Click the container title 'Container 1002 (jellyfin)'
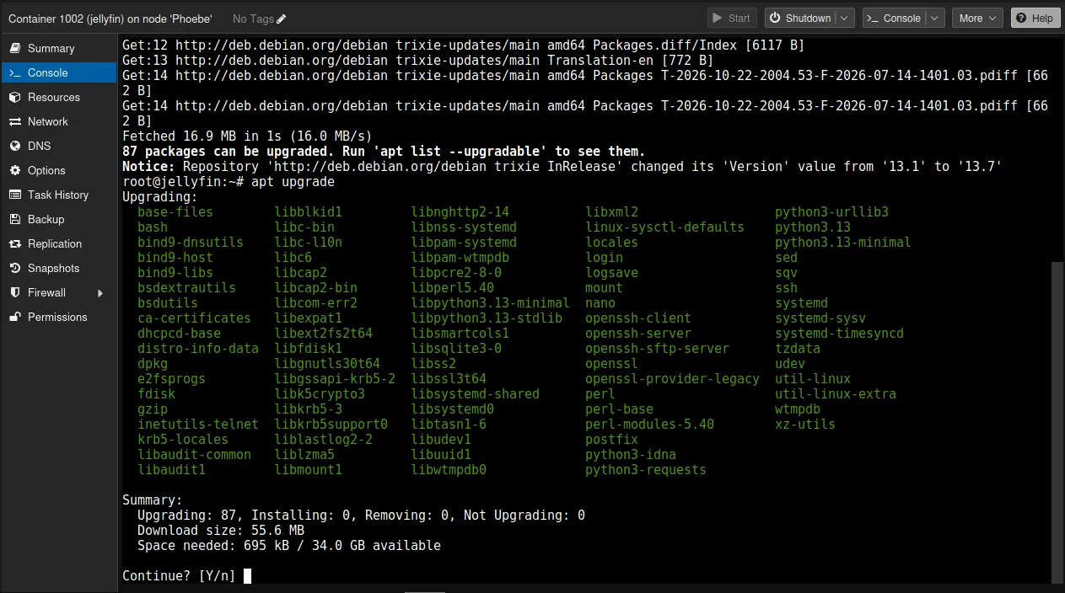The height and width of the screenshot is (593, 1065). [x=110, y=19]
